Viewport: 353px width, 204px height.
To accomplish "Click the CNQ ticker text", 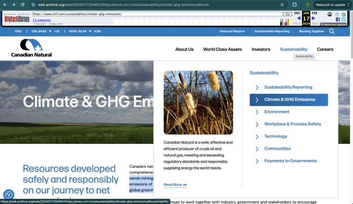I will (18, 31).
